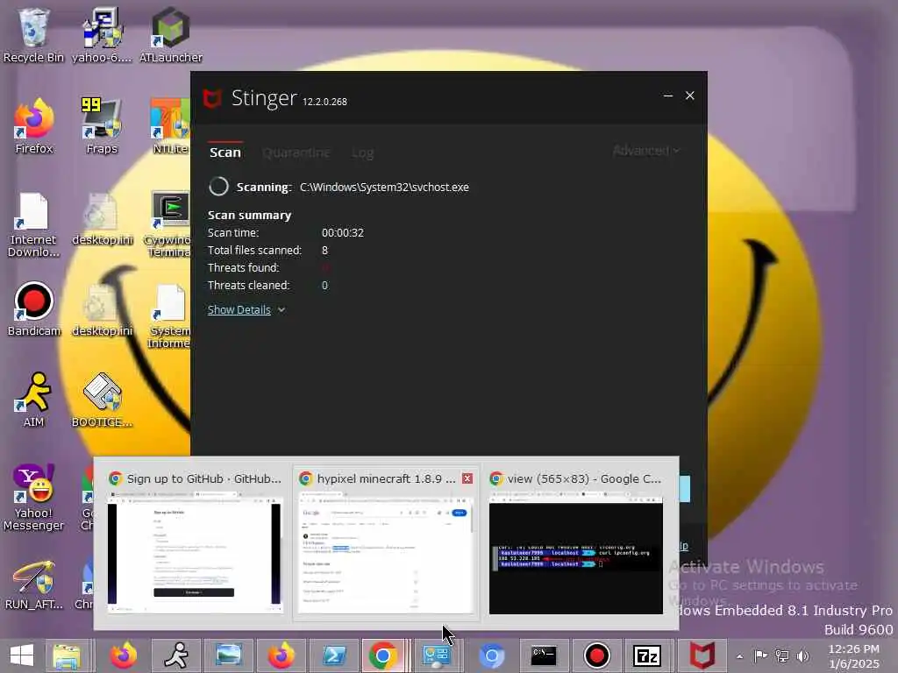Open the NTLite desktop shortcut
The image size is (898, 673).
(x=171, y=126)
